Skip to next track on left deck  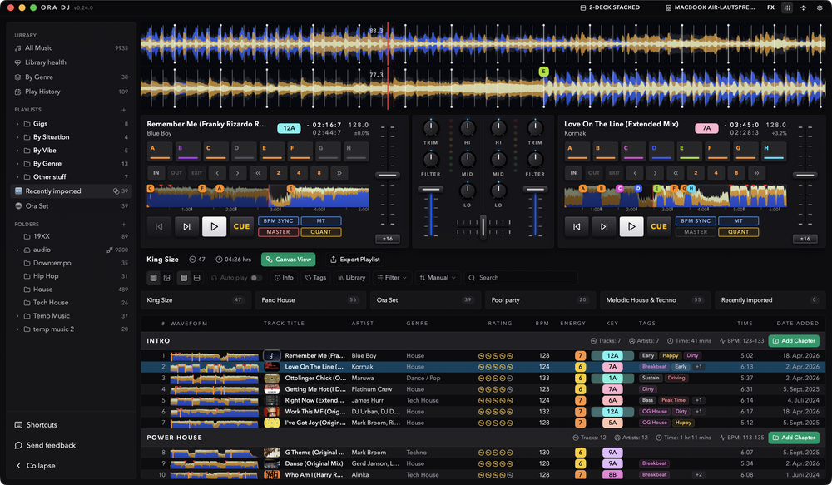pos(186,226)
